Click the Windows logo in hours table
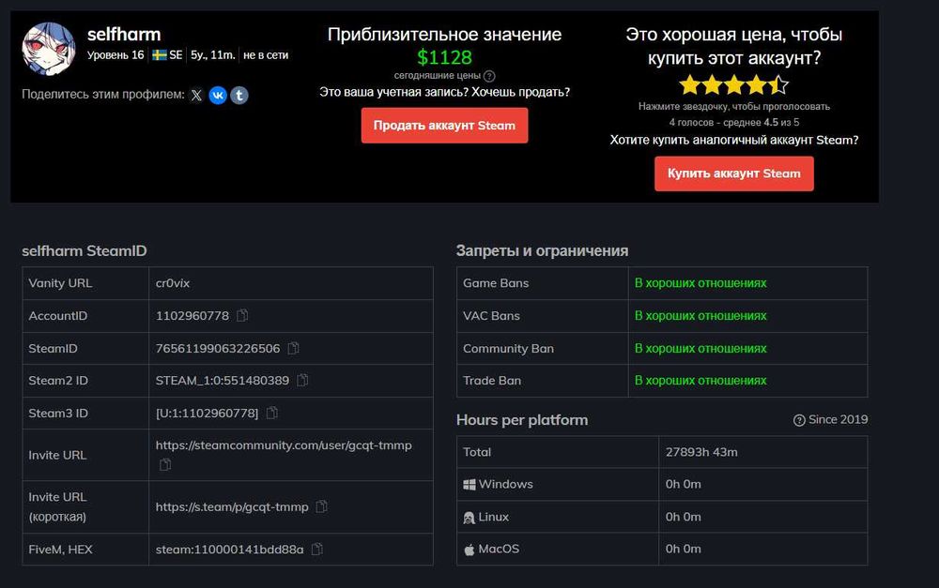Image resolution: width=939 pixels, height=588 pixels. coord(469,485)
